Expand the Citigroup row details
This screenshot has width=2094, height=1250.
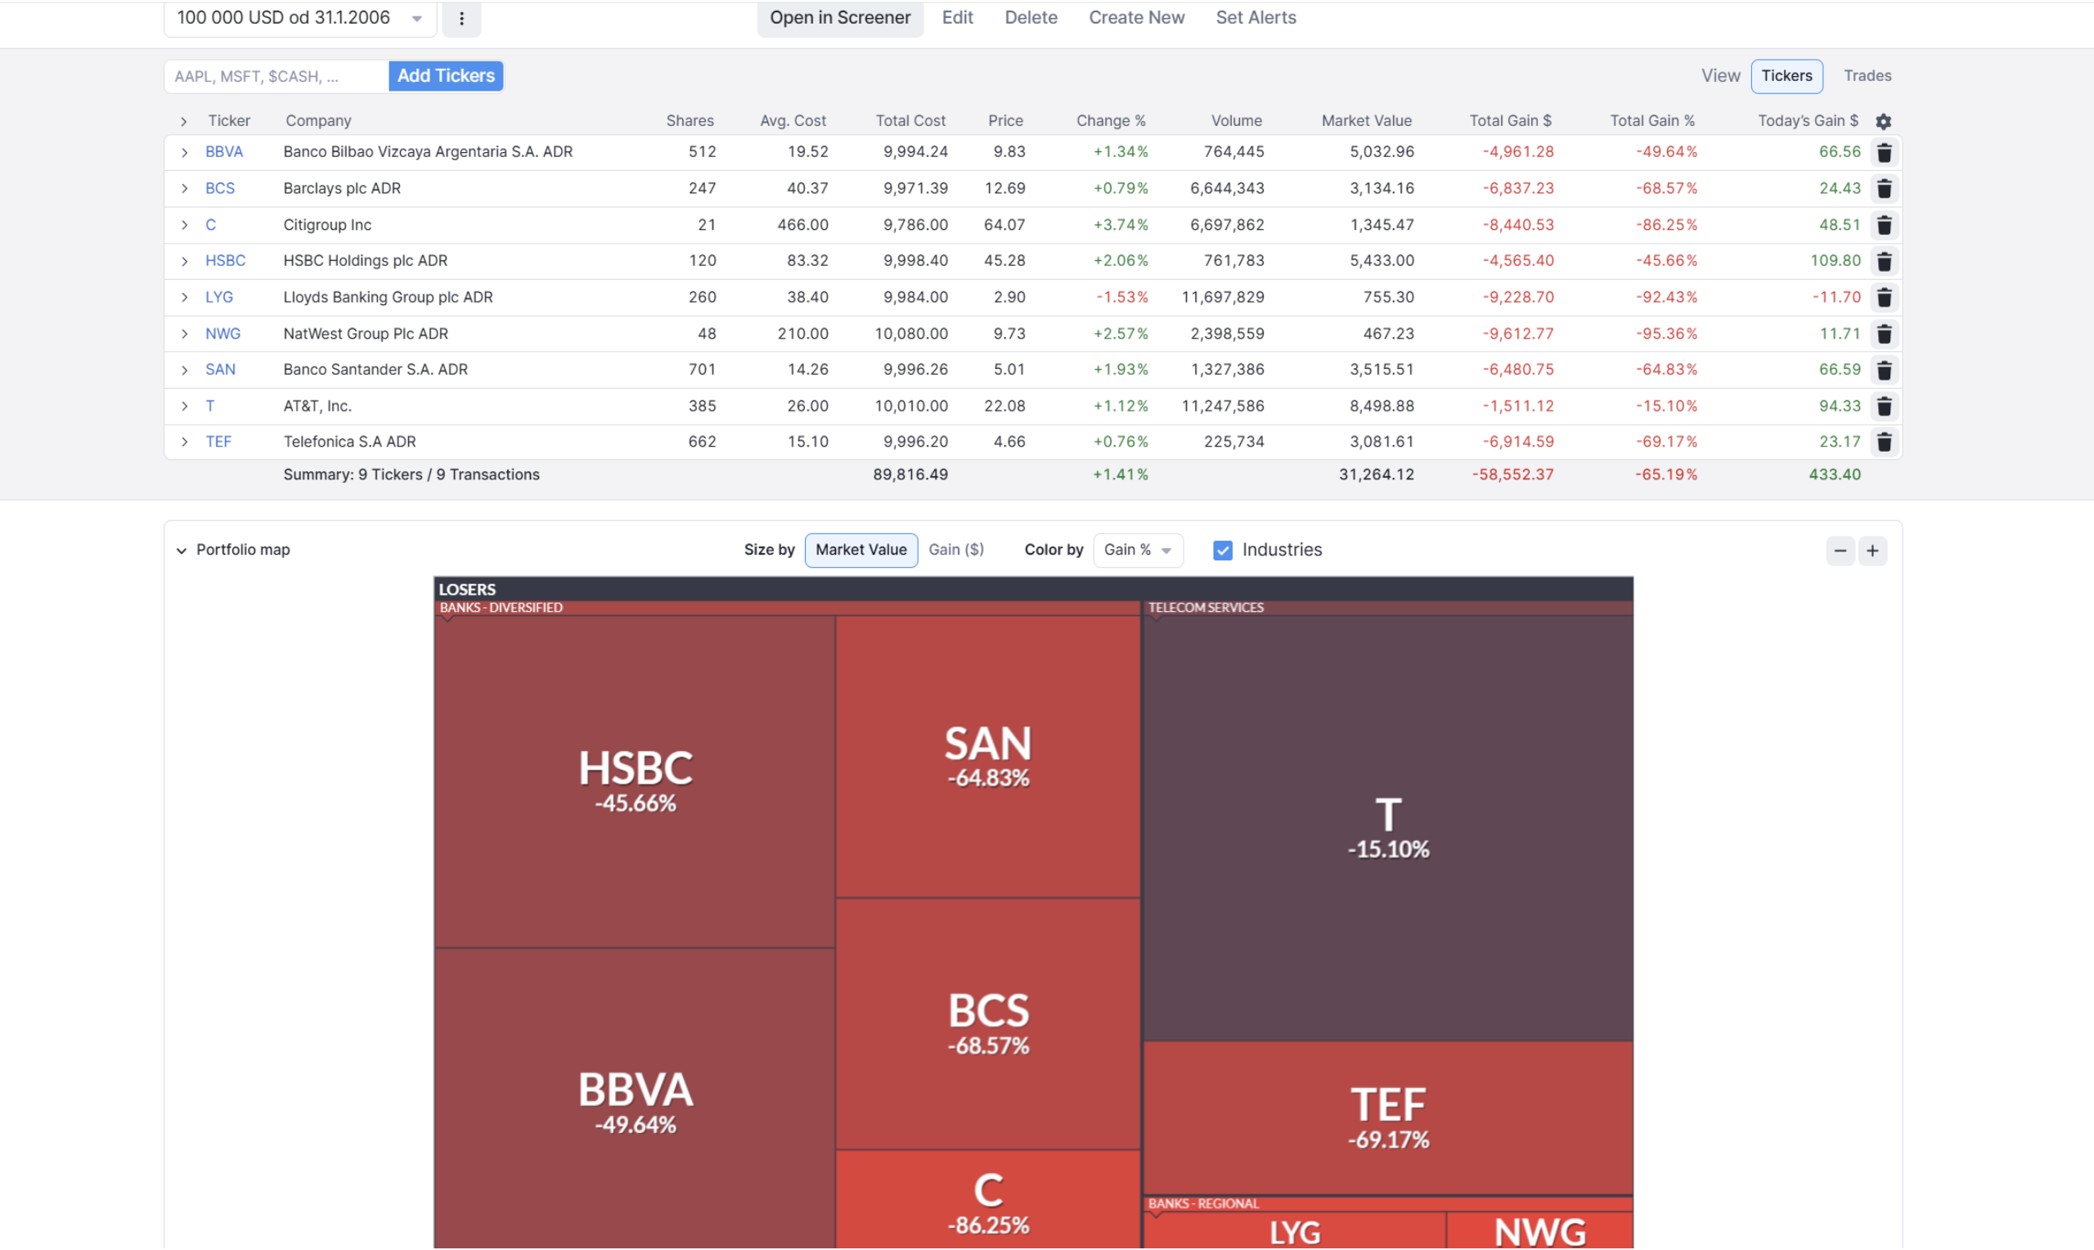(184, 225)
